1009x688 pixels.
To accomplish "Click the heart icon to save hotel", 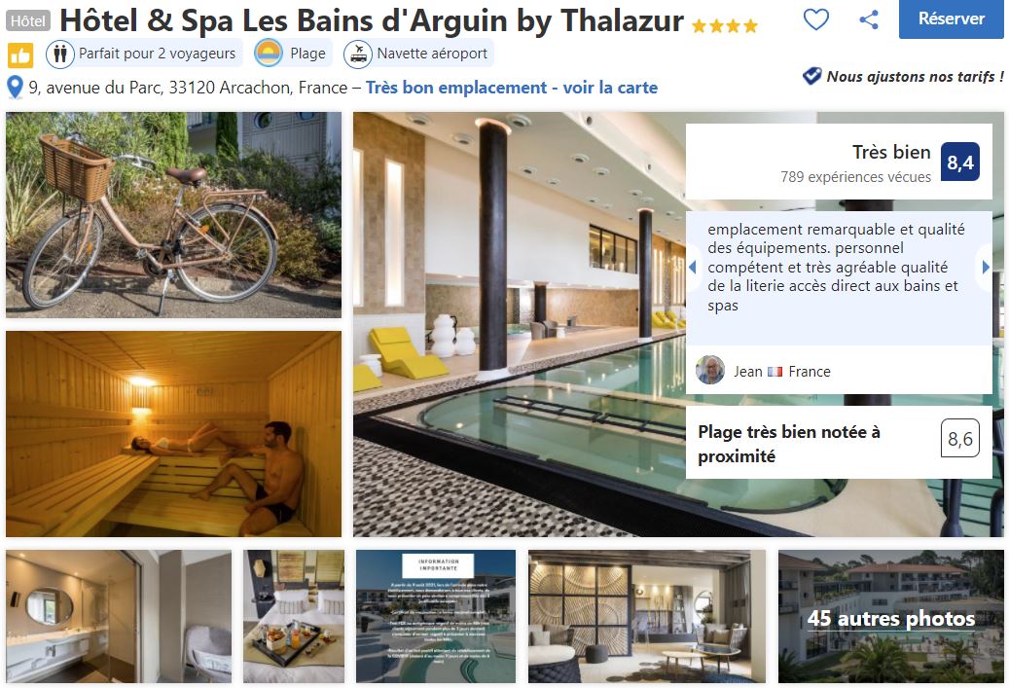I will pyautogui.click(x=816, y=19).
